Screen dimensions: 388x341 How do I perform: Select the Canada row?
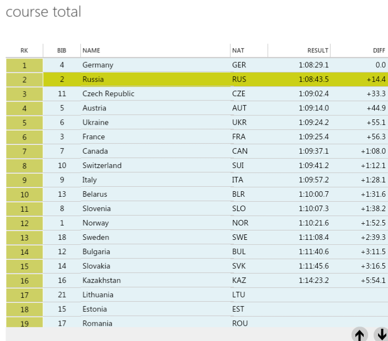point(197,151)
